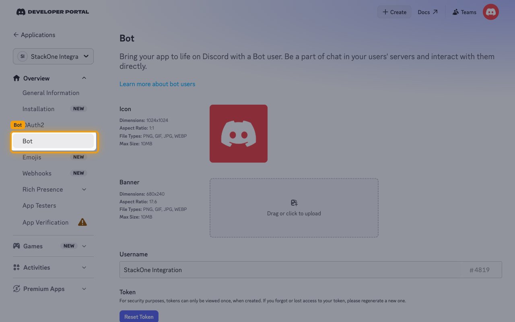This screenshot has height=322, width=515.
Task: Click the Teams button label
Action: tap(469, 12)
